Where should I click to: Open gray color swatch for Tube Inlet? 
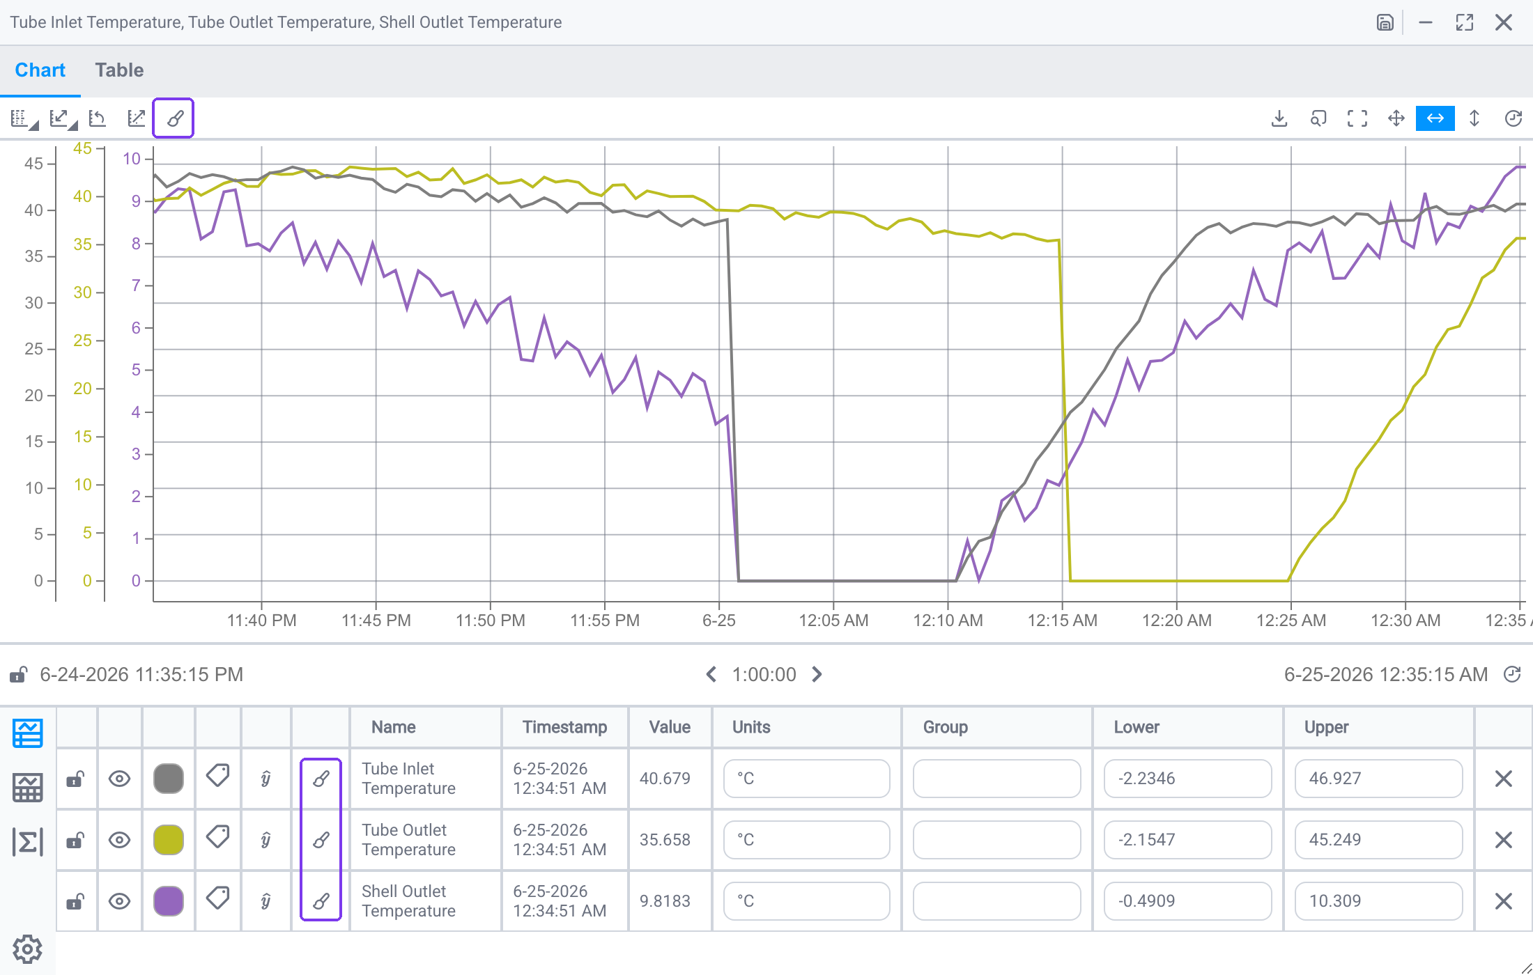(169, 779)
